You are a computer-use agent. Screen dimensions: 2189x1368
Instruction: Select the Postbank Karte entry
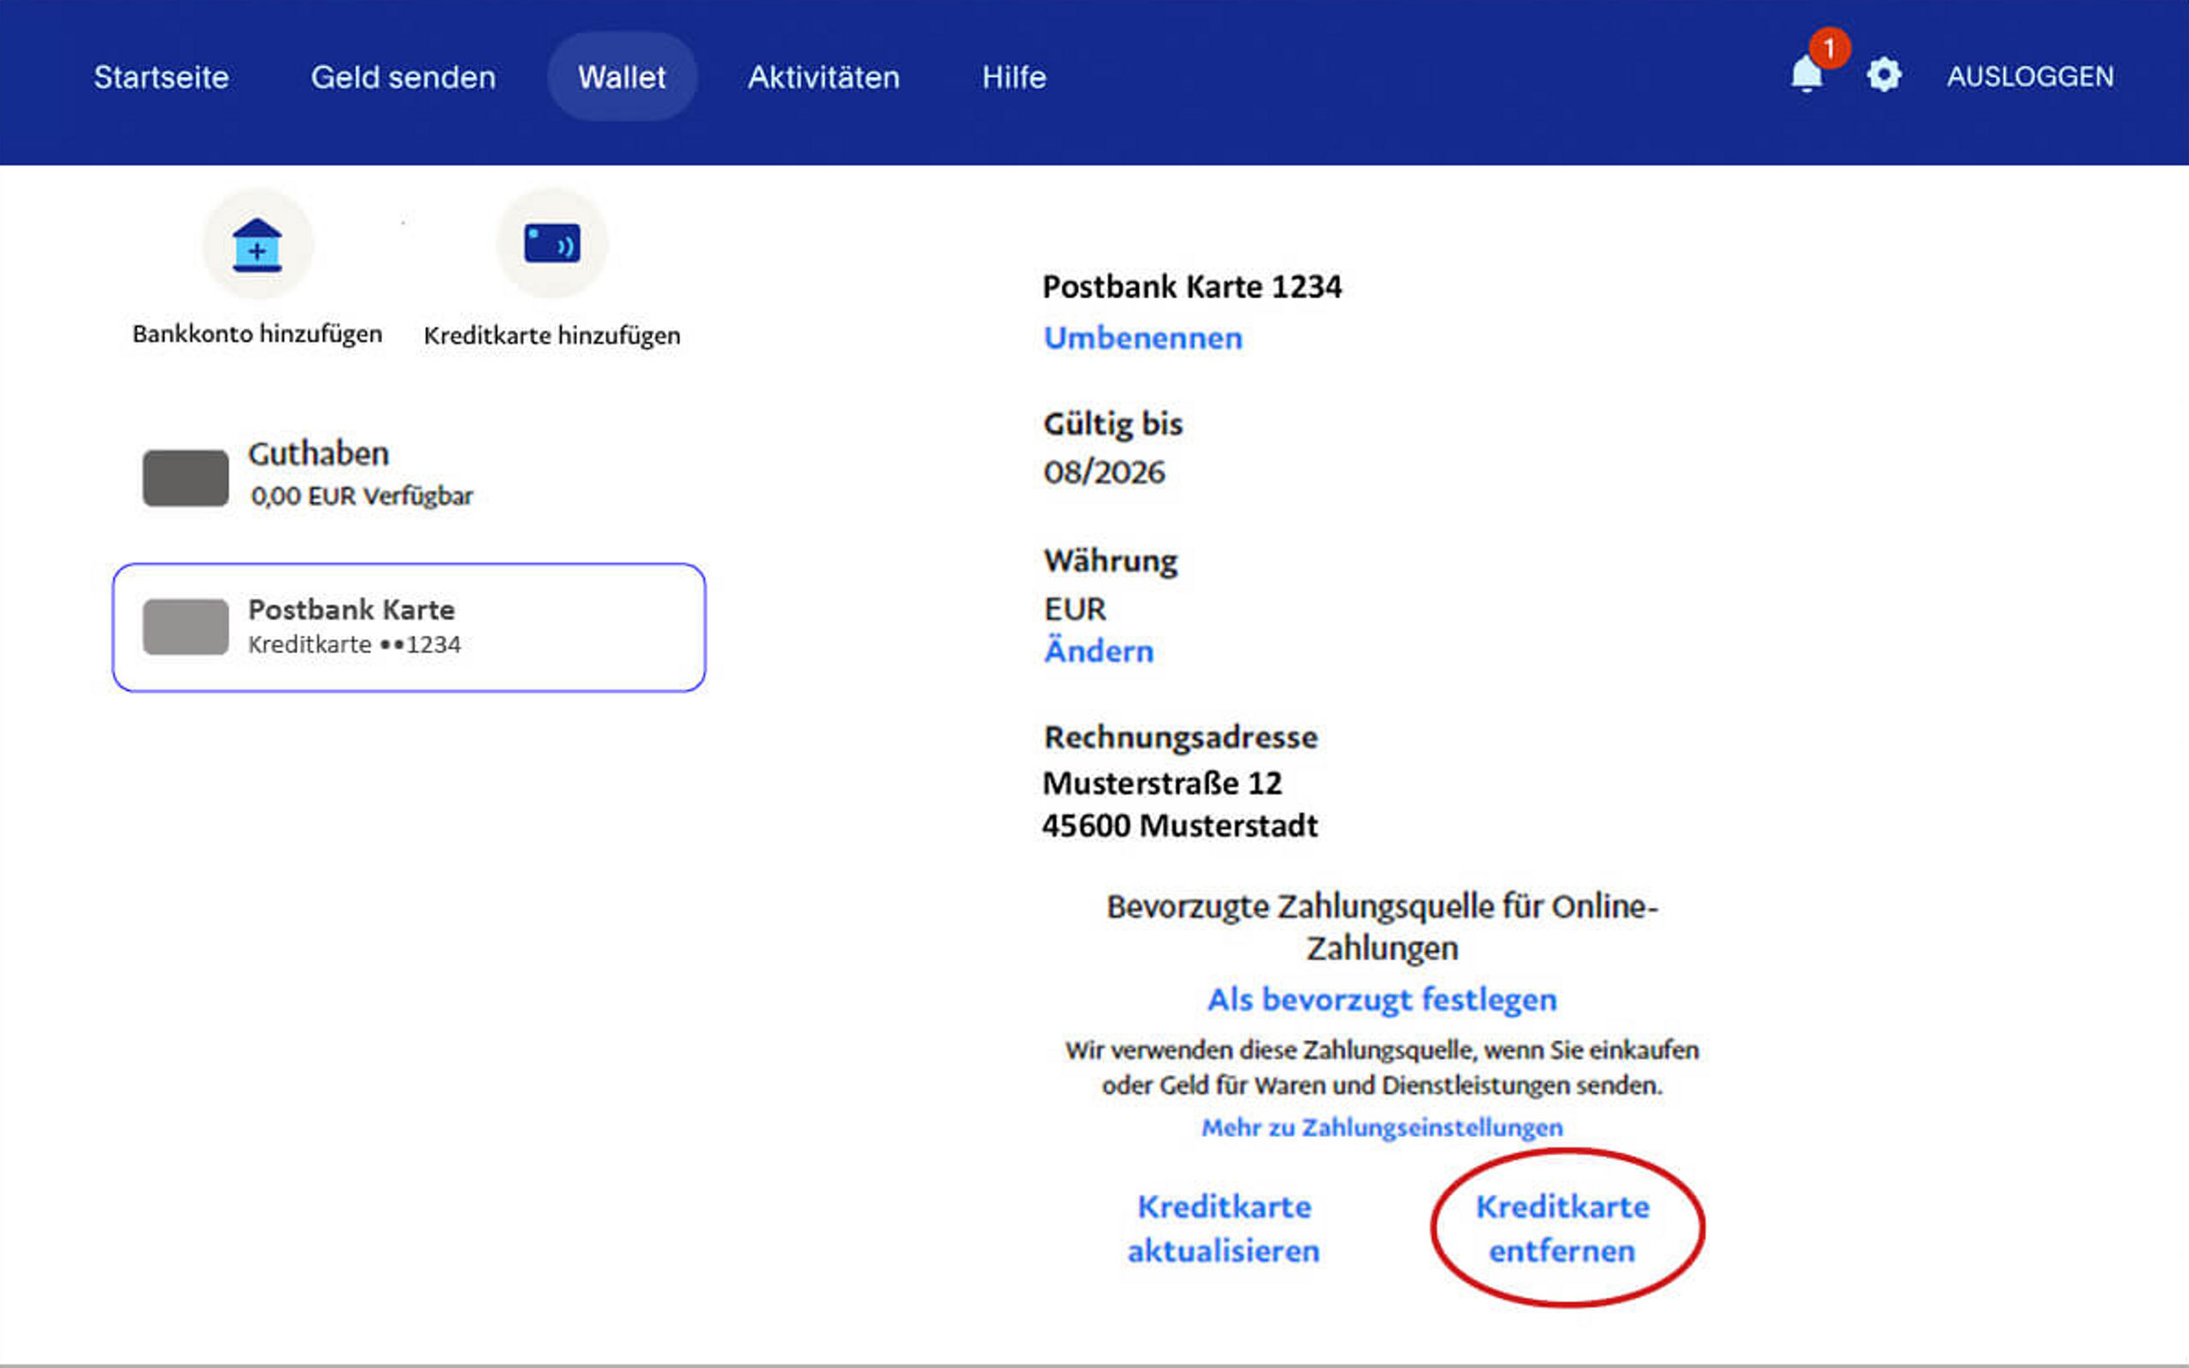(x=409, y=627)
